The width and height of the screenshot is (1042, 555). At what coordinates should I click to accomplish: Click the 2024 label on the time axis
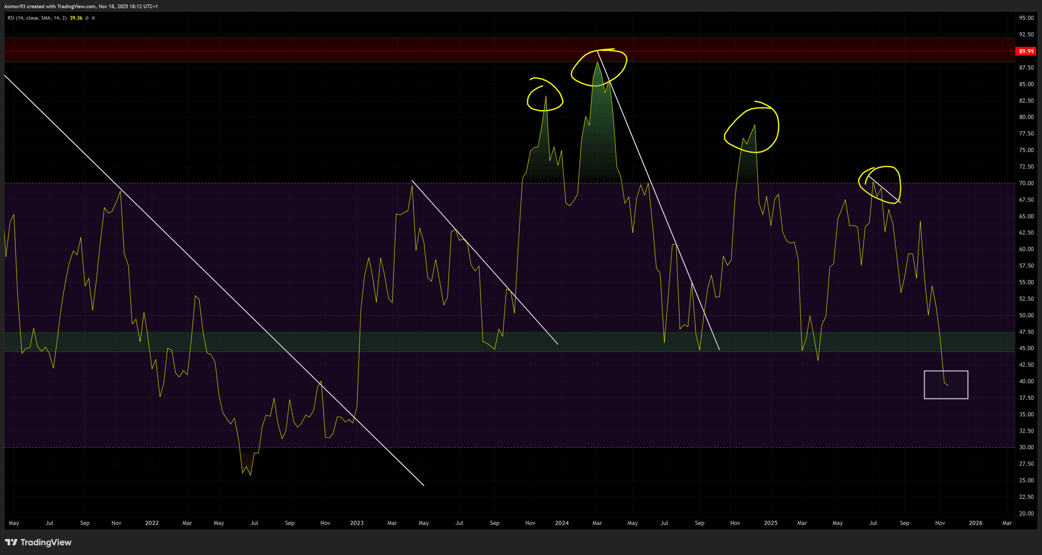pos(562,523)
